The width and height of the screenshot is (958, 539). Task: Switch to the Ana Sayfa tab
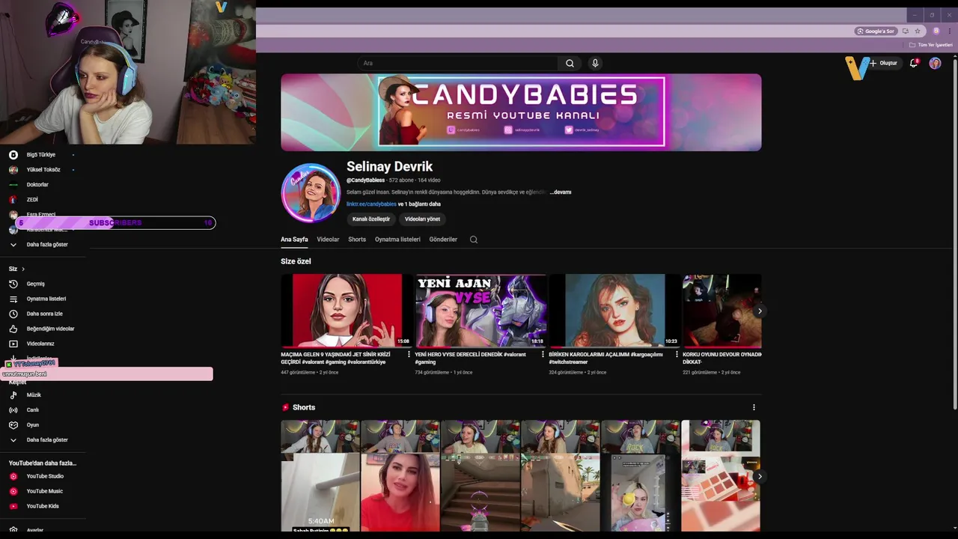pyautogui.click(x=294, y=240)
